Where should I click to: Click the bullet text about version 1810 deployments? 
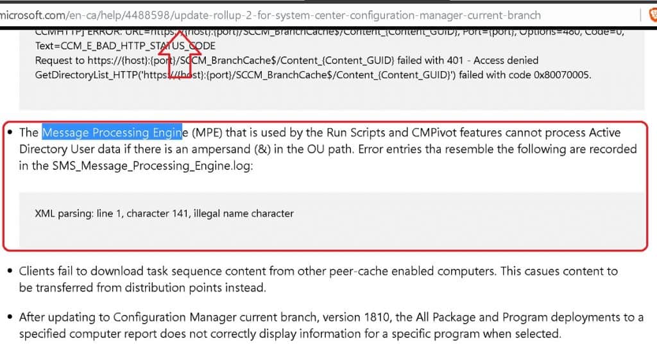point(331,325)
